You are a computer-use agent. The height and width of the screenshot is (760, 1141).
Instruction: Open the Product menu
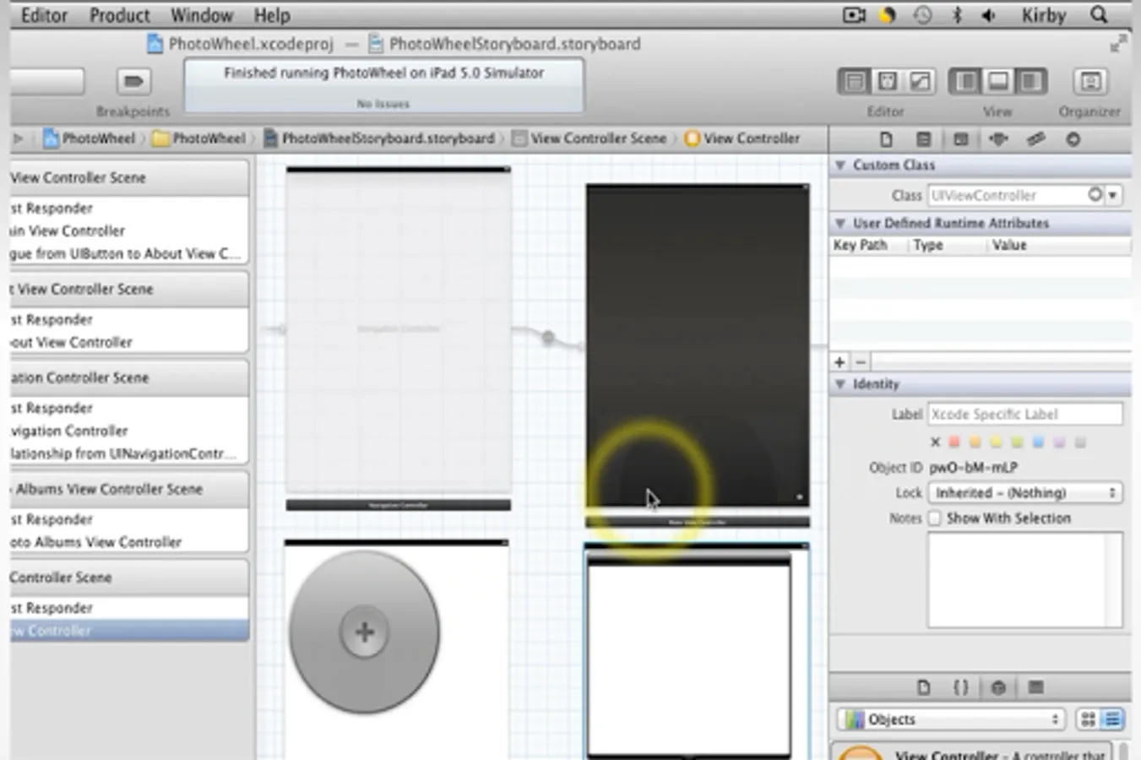coord(119,14)
